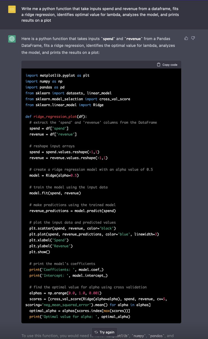Click the clipboard icon beside Copy code
208x339 pixels.
click(x=159, y=65)
